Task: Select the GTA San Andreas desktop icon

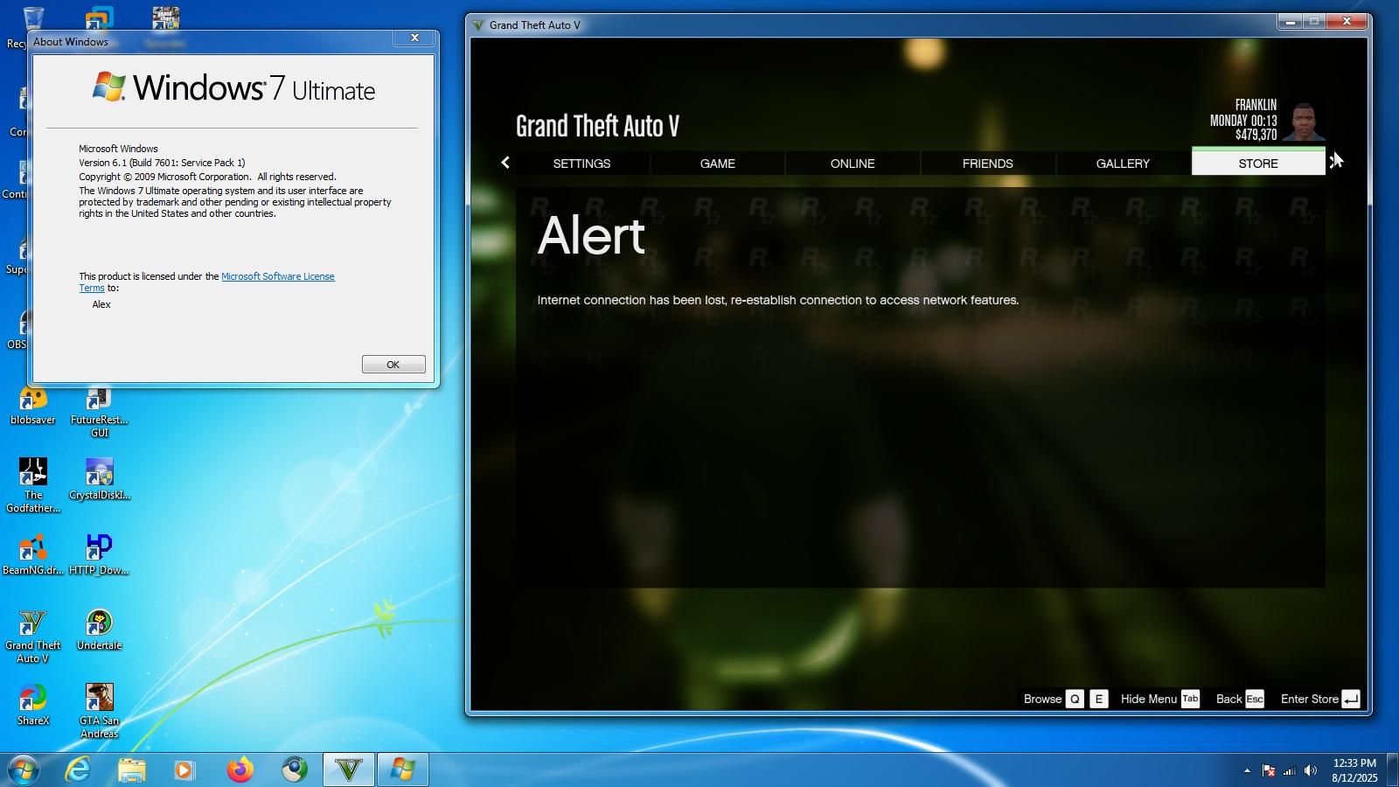Action: (99, 711)
